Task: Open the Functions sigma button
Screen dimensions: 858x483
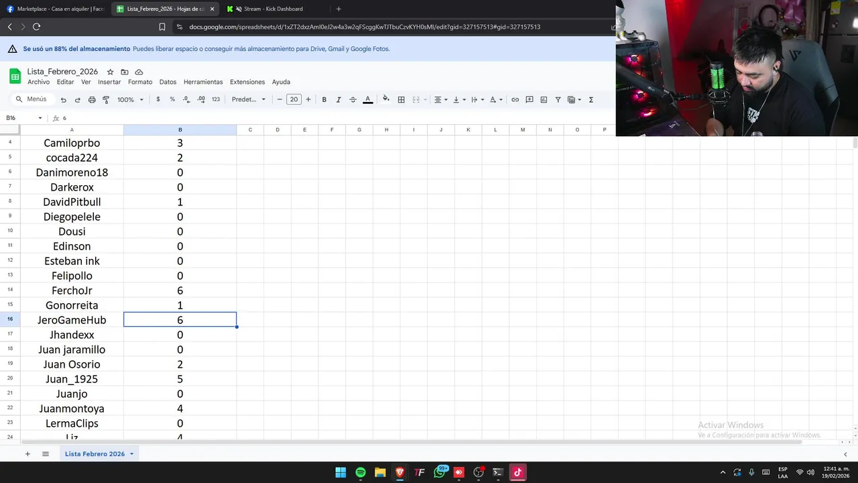Action: coord(591,99)
